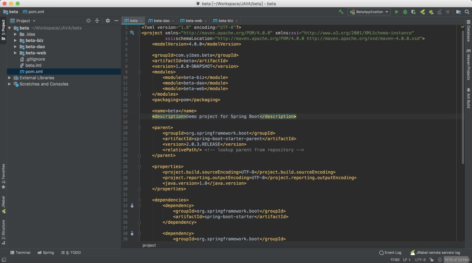Start debugging with the bug icon
The height and width of the screenshot is (263, 472).
click(405, 12)
